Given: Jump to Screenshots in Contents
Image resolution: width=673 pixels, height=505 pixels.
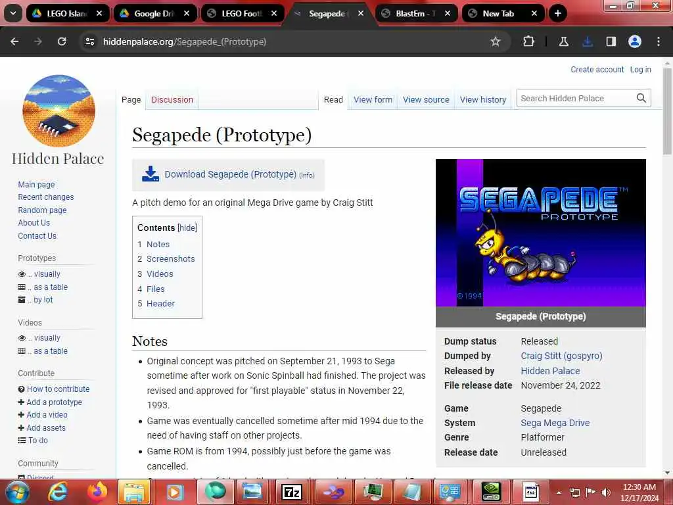Looking at the screenshot, I should (x=170, y=259).
